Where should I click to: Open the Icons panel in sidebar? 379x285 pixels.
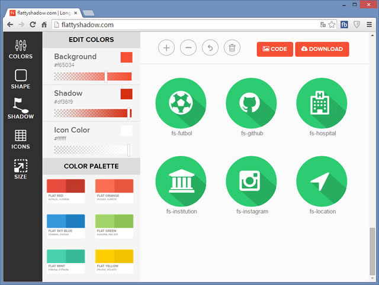click(x=21, y=140)
